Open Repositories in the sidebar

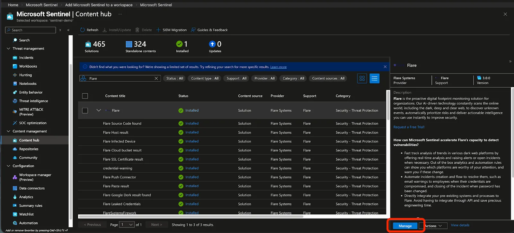point(29,149)
